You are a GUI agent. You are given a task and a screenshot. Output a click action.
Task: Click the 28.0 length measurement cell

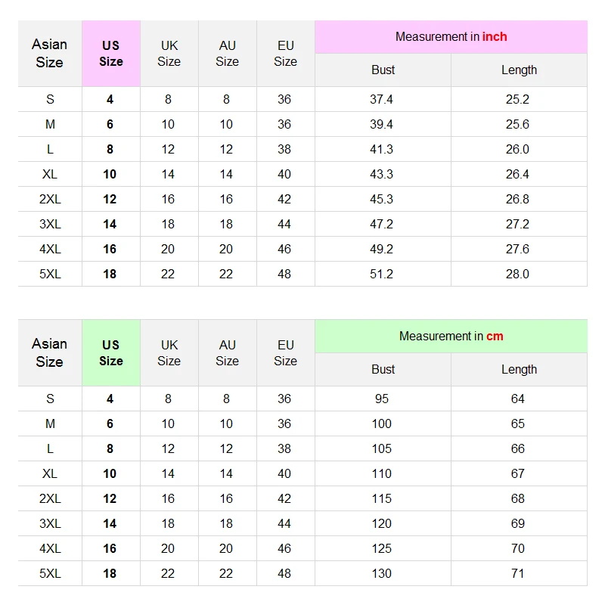point(518,274)
